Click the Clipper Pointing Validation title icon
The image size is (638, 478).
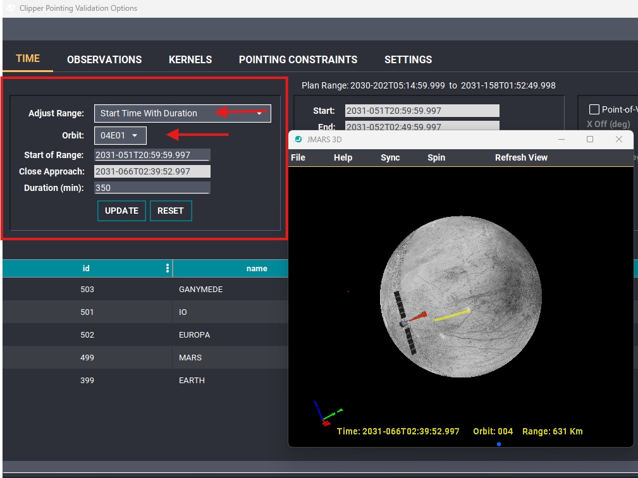(x=11, y=8)
